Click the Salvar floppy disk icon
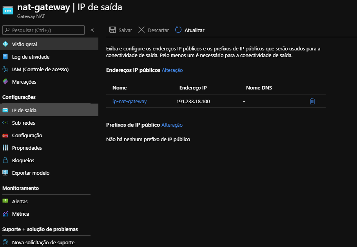357x247 pixels. click(112, 30)
